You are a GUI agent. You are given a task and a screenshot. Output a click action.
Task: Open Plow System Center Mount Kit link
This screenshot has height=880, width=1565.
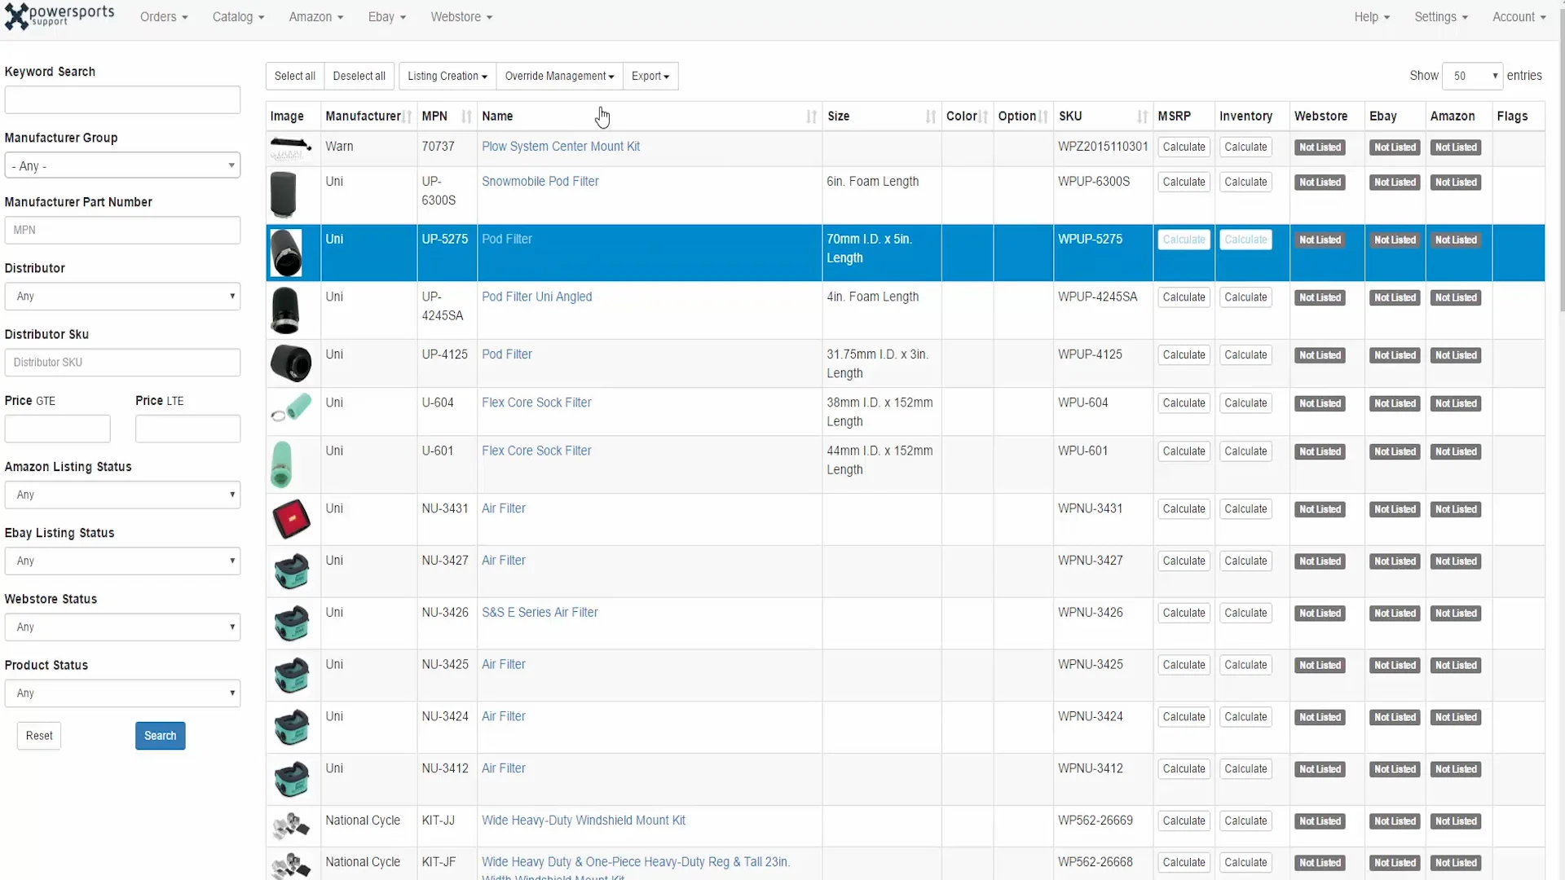pos(561,147)
